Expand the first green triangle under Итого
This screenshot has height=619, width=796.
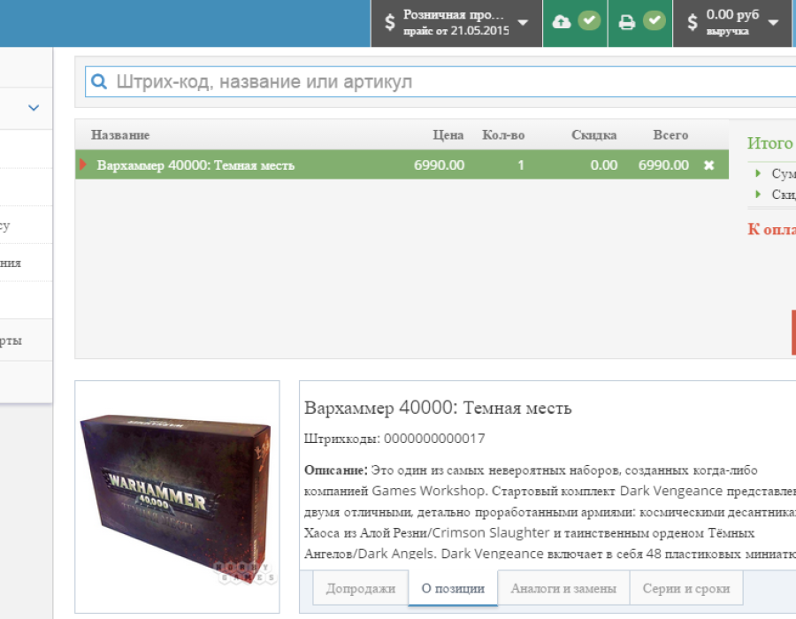click(x=758, y=173)
